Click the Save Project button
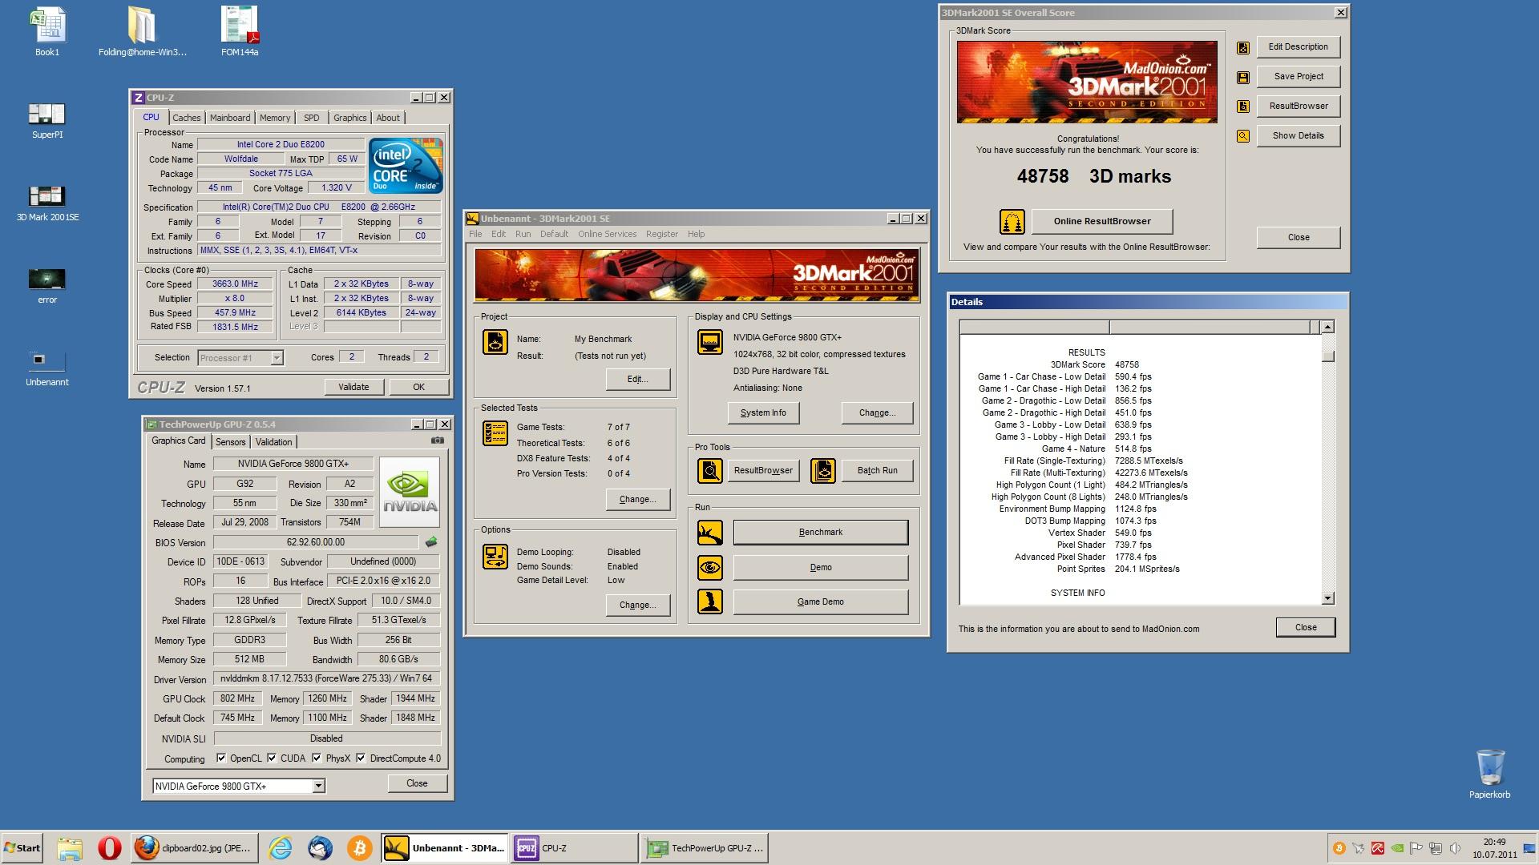Image resolution: width=1539 pixels, height=865 pixels. (1298, 77)
